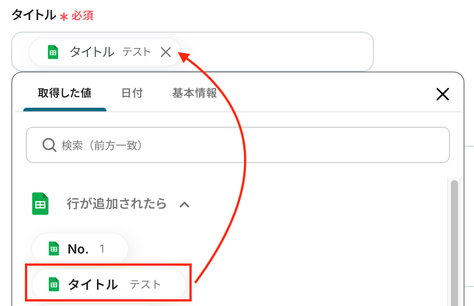Click the タイトル field label

tap(34, 15)
